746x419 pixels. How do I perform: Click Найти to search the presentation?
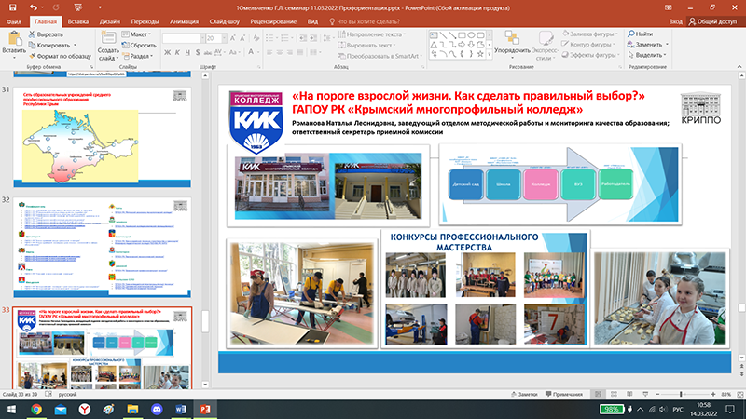640,34
